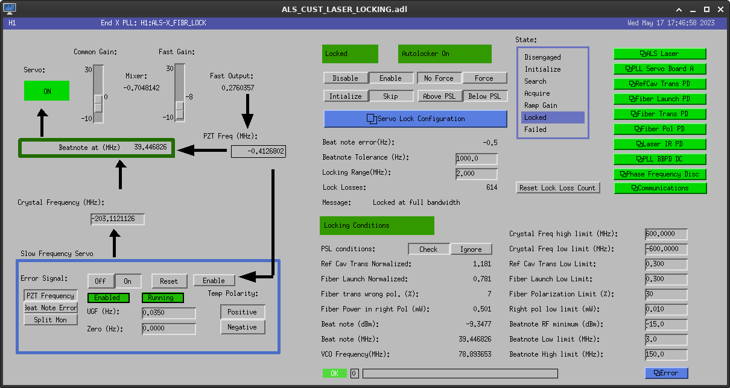Click the Beatnote at (MHz) readout box
Image resolution: width=730 pixels, height=388 pixels.
98,148
